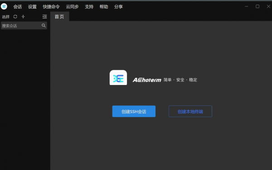
Task: Close the application window
Action: tap(268, 6)
